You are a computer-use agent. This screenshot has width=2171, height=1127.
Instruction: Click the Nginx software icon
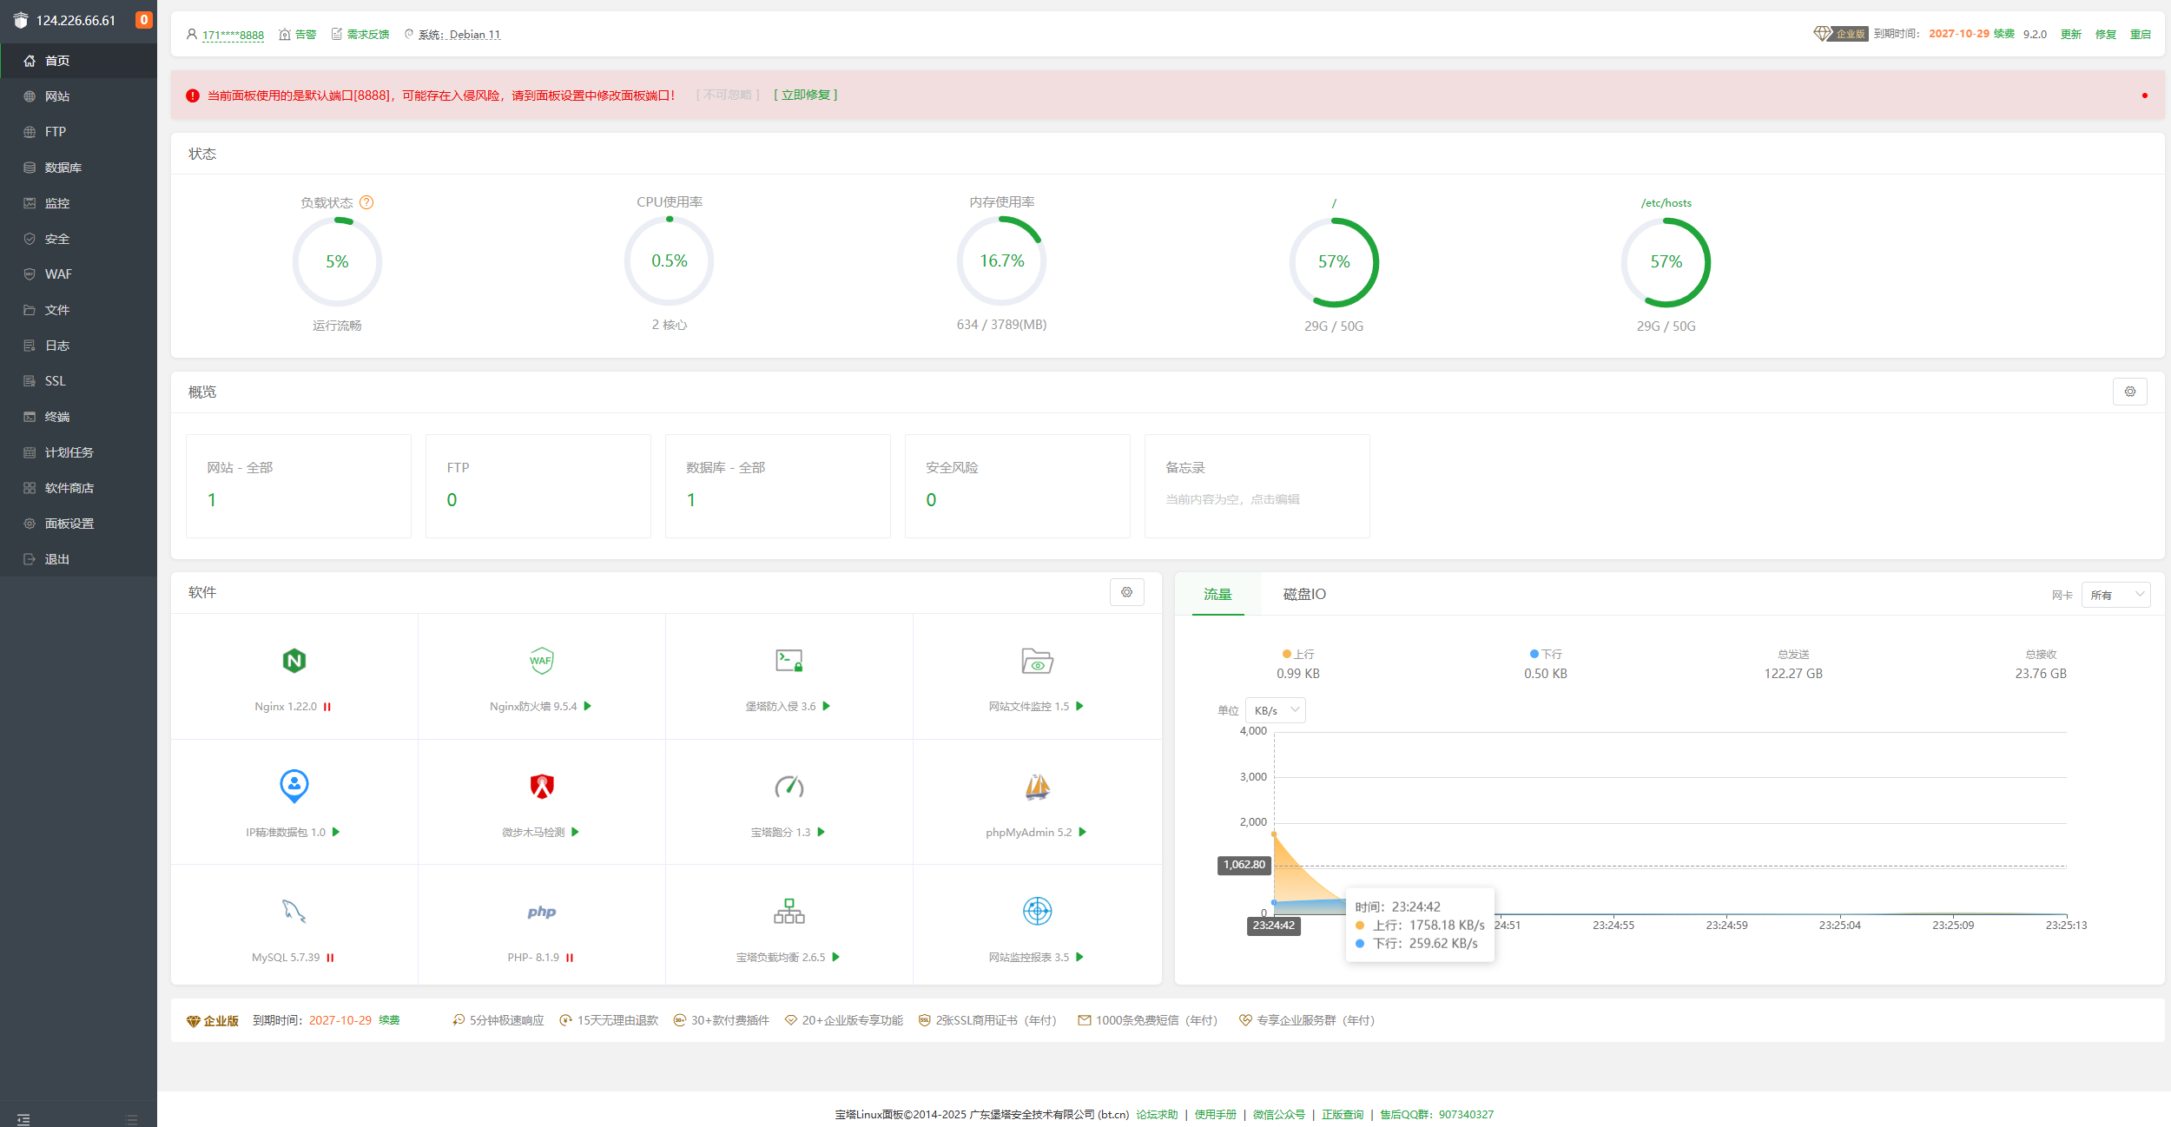(x=294, y=661)
